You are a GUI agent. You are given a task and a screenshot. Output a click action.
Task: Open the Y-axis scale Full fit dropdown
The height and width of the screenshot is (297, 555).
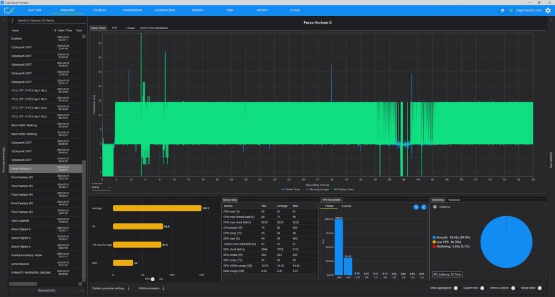click(101, 188)
